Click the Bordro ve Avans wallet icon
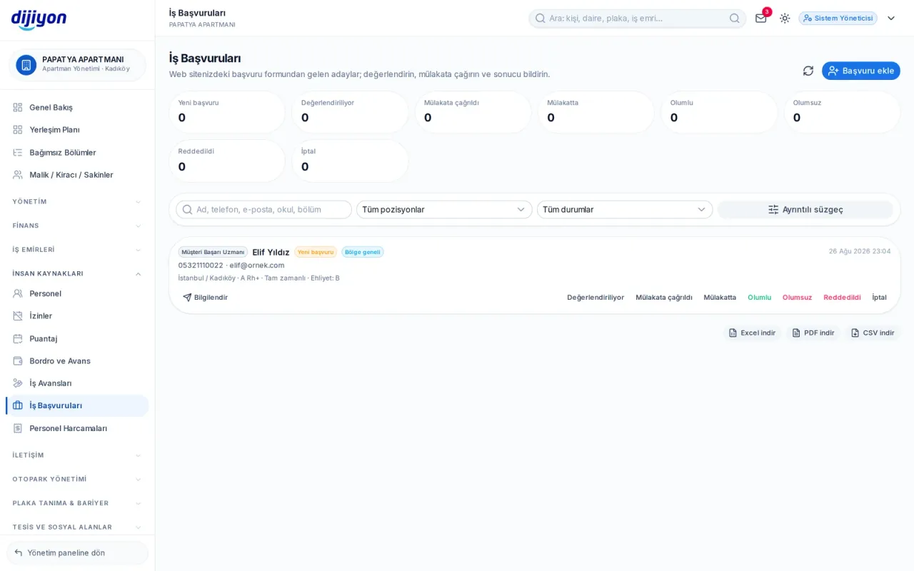914x571 pixels. 18,360
